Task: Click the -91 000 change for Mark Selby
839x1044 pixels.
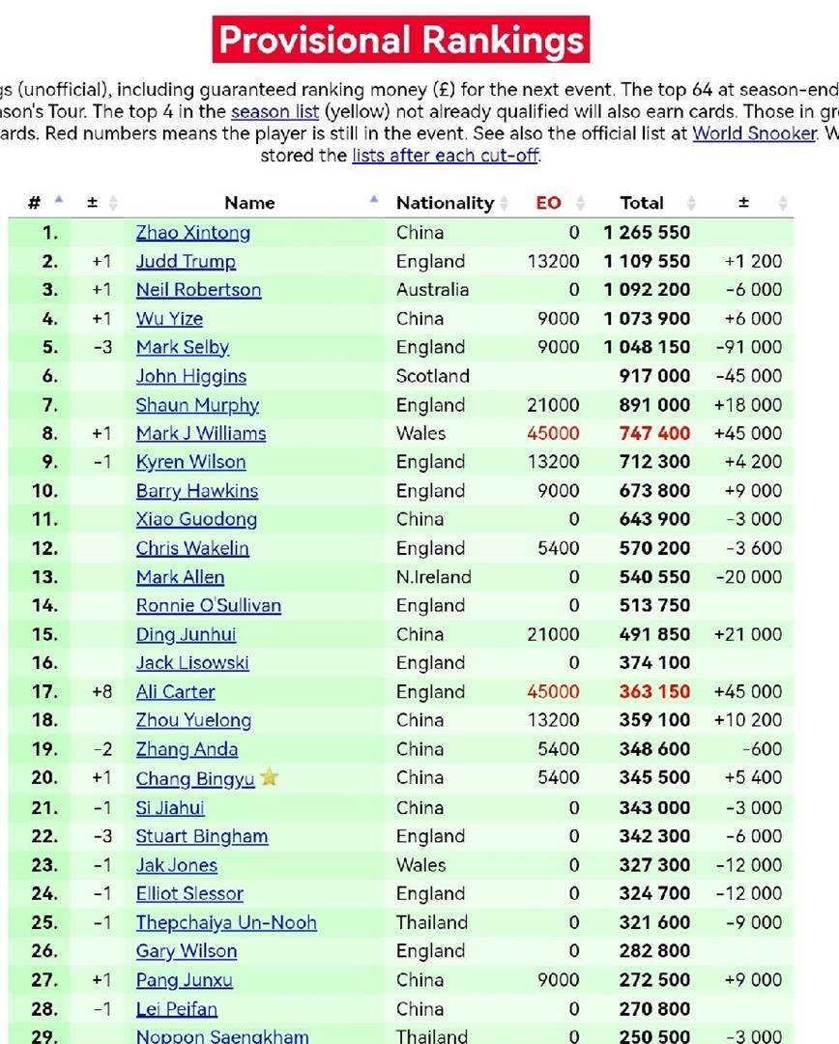Action: click(x=749, y=347)
